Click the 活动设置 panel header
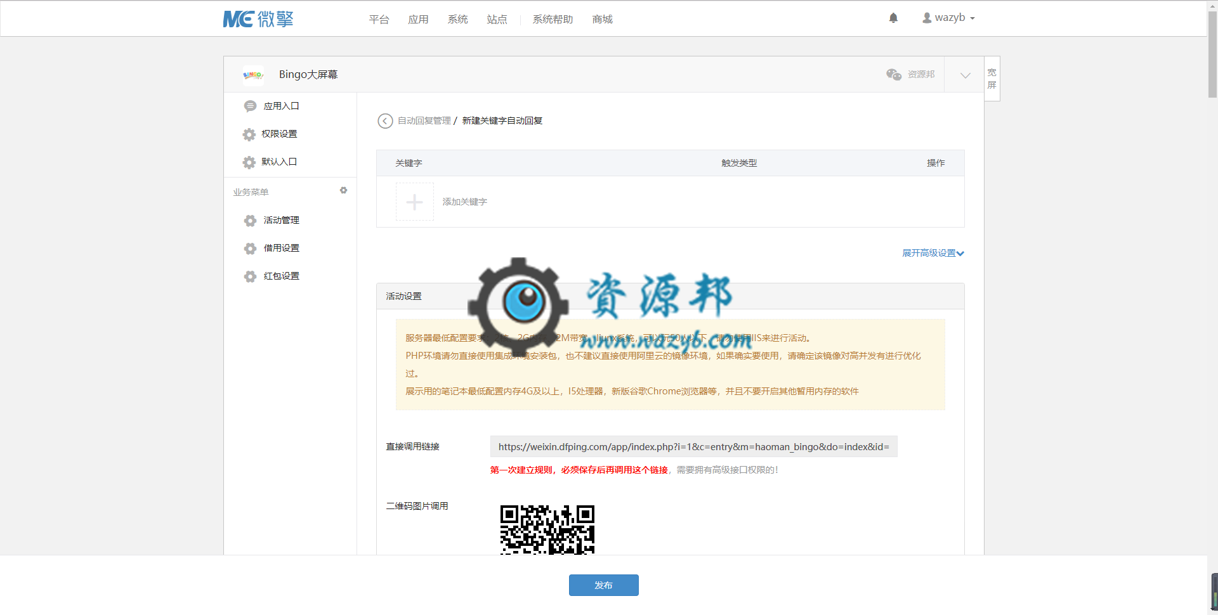The width and height of the screenshot is (1218, 615). (x=671, y=296)
